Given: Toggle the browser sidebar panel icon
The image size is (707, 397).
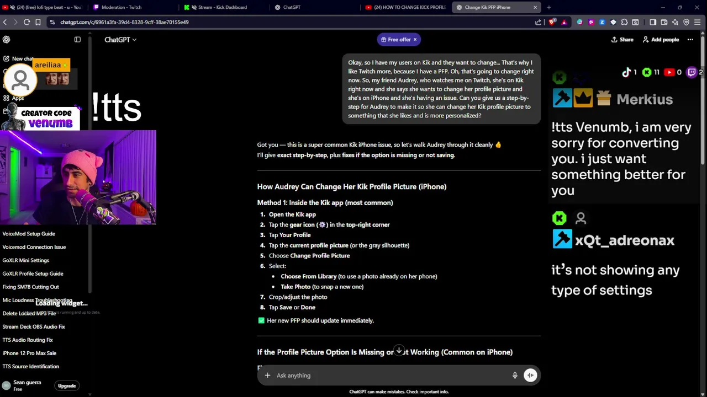Looking at the screenshot, I should coord(653,22).
